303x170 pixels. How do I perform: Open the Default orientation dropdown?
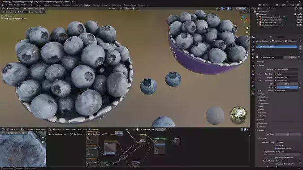point(21,12)
